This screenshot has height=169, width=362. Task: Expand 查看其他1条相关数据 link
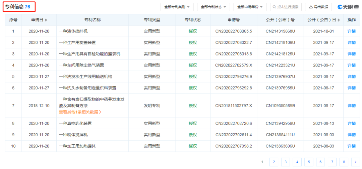(x=80, y=112)
